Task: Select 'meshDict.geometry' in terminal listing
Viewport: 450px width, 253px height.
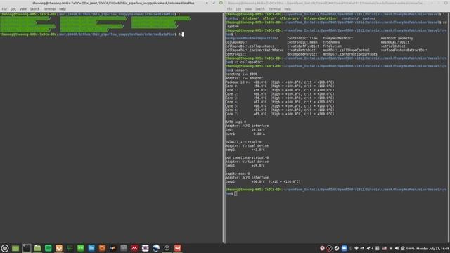Action: coord(397,38)
